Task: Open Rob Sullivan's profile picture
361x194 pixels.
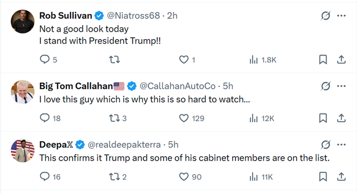Action: tap(23, 22)
